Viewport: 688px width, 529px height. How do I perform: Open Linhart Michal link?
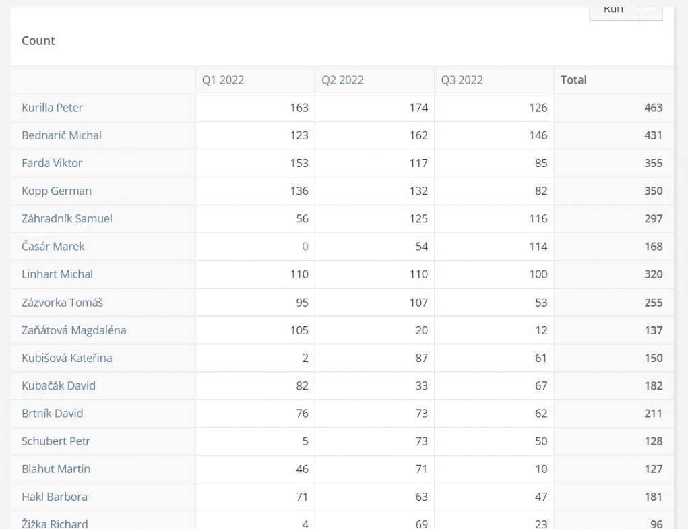pyautogui.click(x=57, y=274)
